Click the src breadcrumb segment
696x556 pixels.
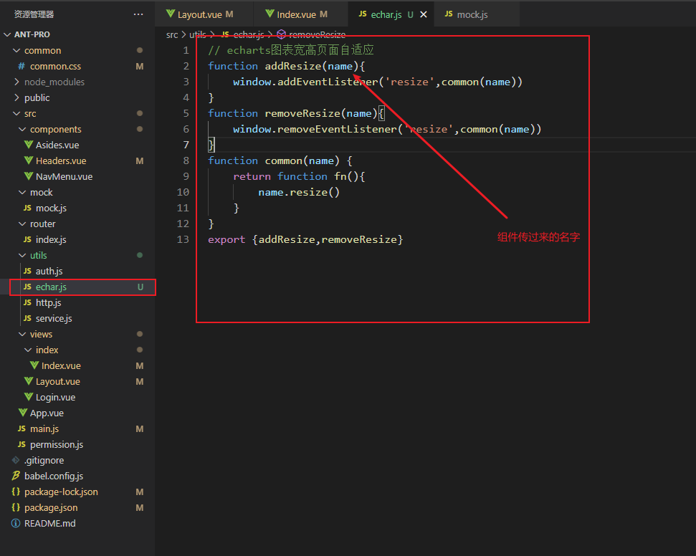coord(172,34)
